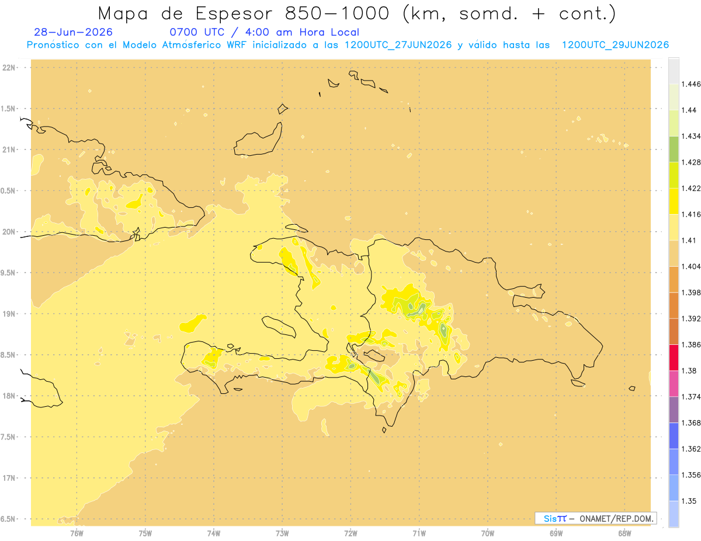The width and height of the screenshot is (701, 541).
Task: Click the '72W' longitude label
Action: [x=351, y=533]
